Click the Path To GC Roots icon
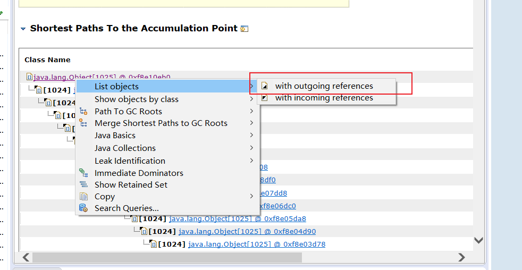This screenshot has height=270, width=522. (x=83, y=111)
